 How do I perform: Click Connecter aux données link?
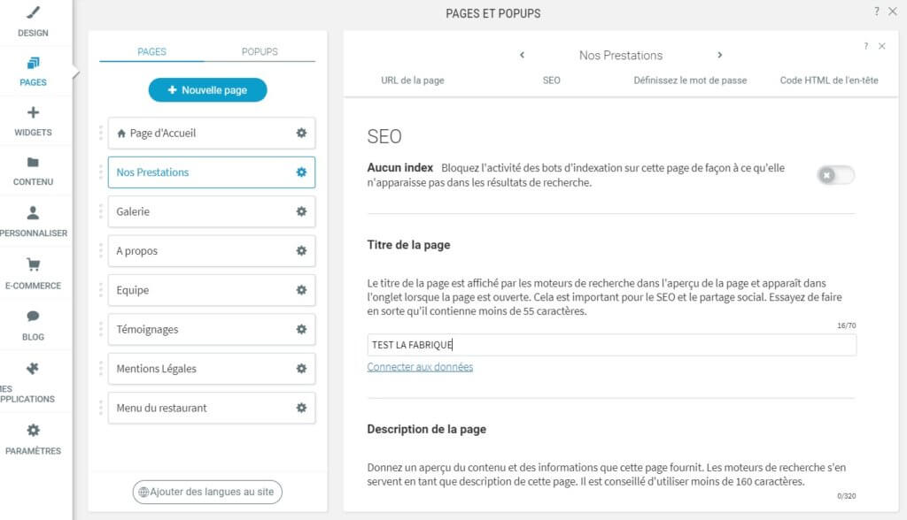420,366
